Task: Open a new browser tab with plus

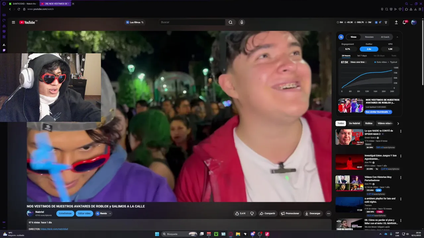Action: click(73, 4)
